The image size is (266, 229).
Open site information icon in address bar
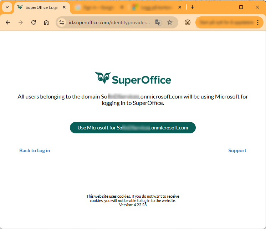(62, 22)
